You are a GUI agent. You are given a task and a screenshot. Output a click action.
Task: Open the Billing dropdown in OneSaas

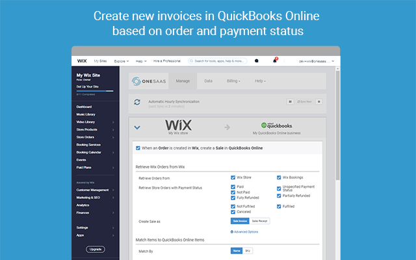233,81
